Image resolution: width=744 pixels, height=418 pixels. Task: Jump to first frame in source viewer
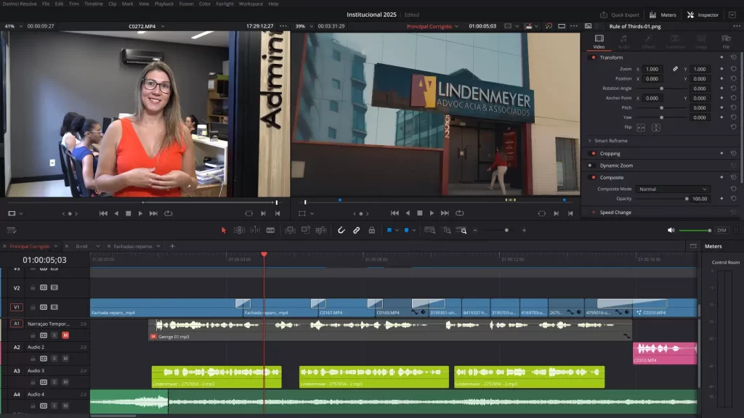pyautogui.click(x=103, y=214)
